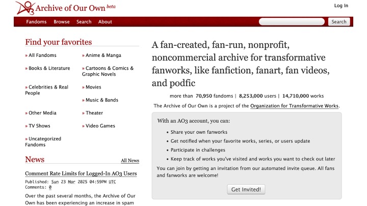This screenshot has height=206, width=367.
Task: Click the News section heading
Action: [x=35, y=159]
